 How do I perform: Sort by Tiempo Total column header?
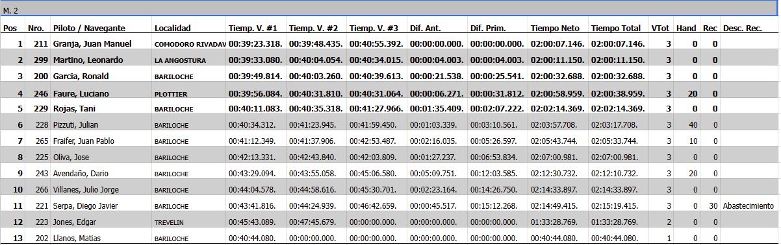coord(616,29)
